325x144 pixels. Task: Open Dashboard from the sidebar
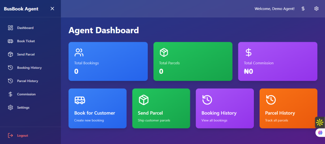25,28
